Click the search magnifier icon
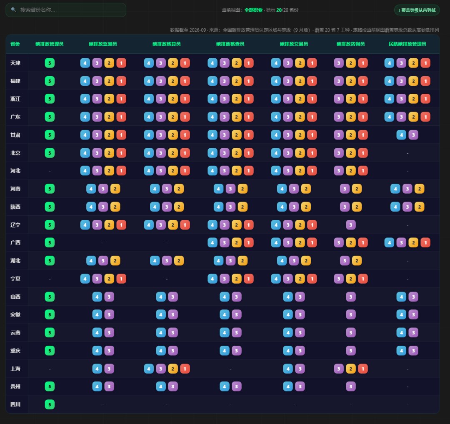 tap(13, 10)
